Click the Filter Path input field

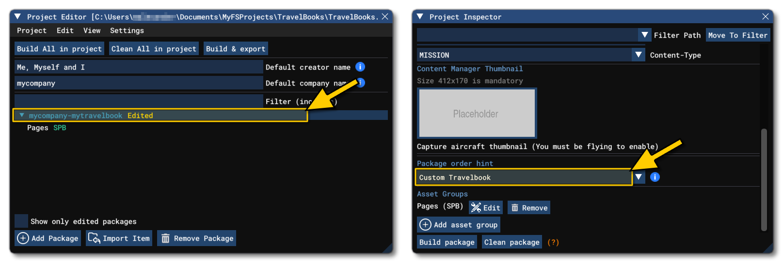pos(527,35)
